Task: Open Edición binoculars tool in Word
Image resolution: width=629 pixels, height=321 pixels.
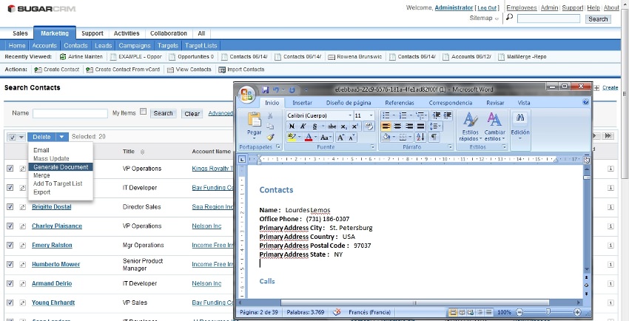Action: click(520, 120)
